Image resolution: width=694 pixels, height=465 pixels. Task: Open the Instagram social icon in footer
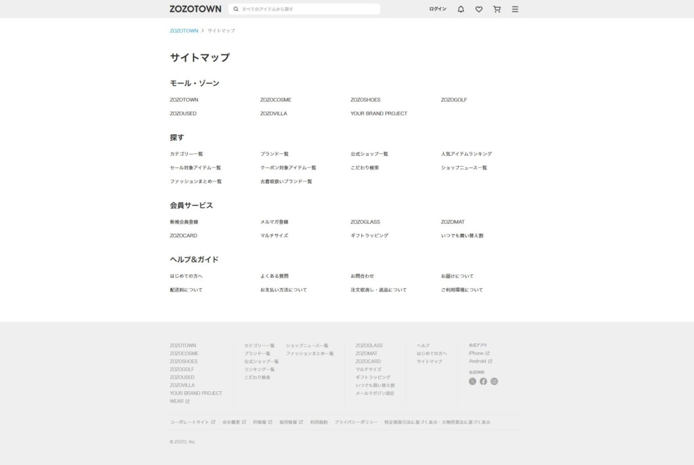[x=494, y=381]
